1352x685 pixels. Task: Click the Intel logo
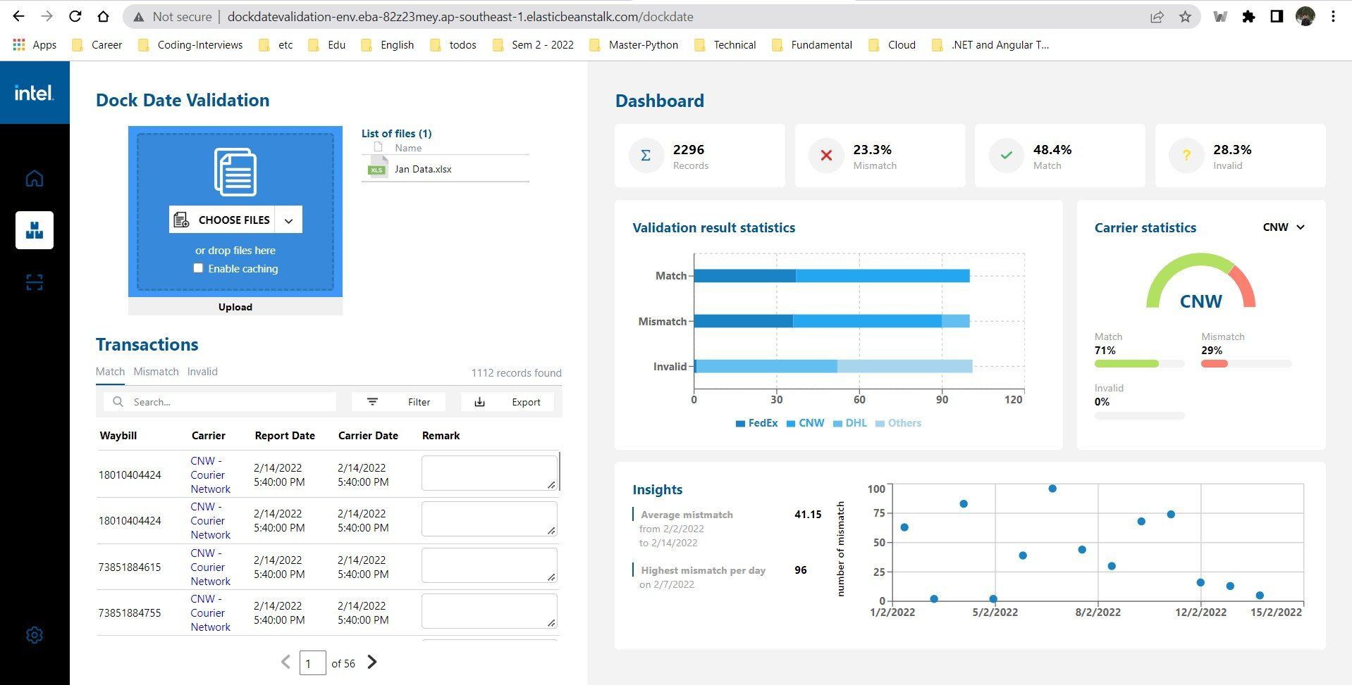coord(34,93)
